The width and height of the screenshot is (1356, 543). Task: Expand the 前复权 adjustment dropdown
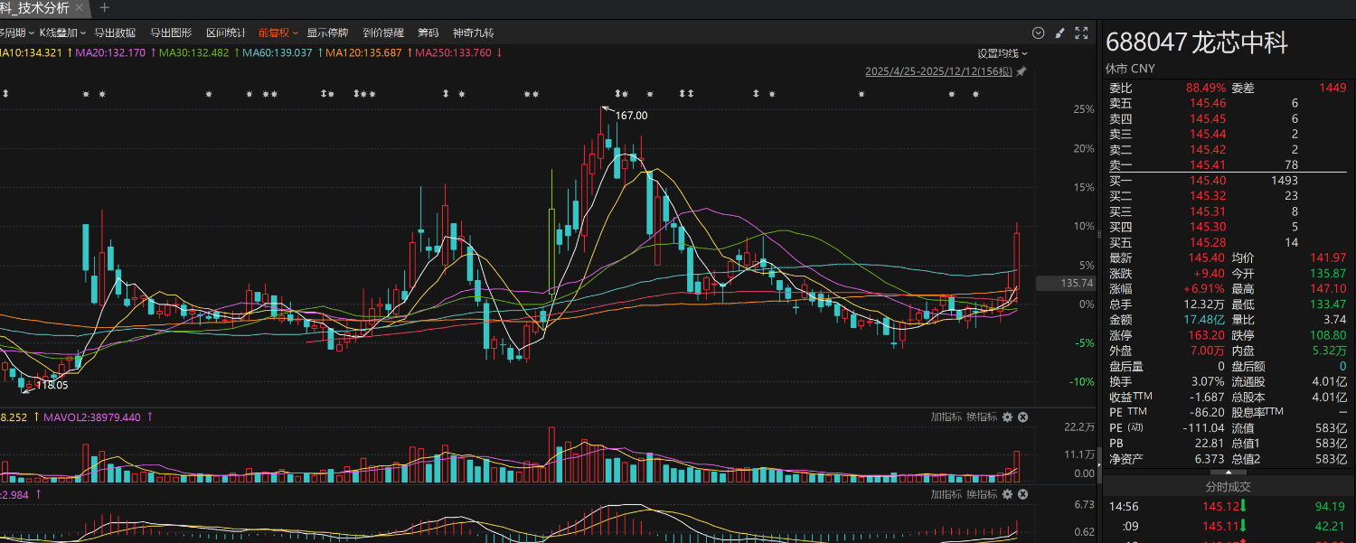[x=278, y=33]
